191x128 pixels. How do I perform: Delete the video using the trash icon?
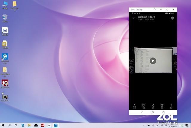click(162, 106)
